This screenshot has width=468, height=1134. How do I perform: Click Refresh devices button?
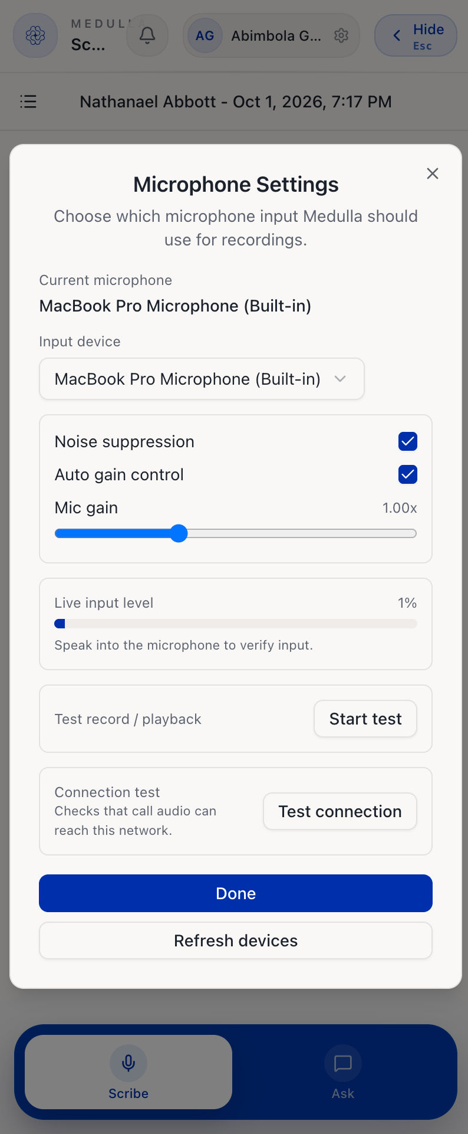click(236, 940)
